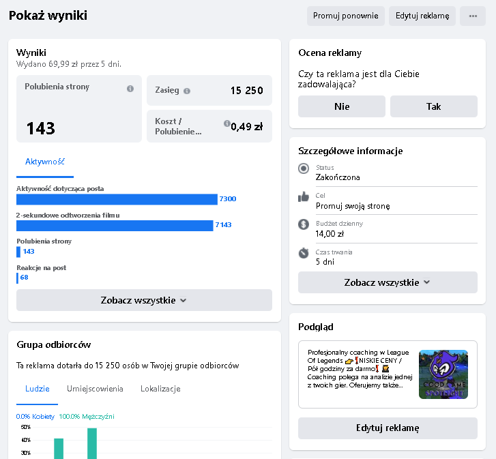
Task: Expand Zobacz wszystkie under activity results
Action: (x=144, y=300)
